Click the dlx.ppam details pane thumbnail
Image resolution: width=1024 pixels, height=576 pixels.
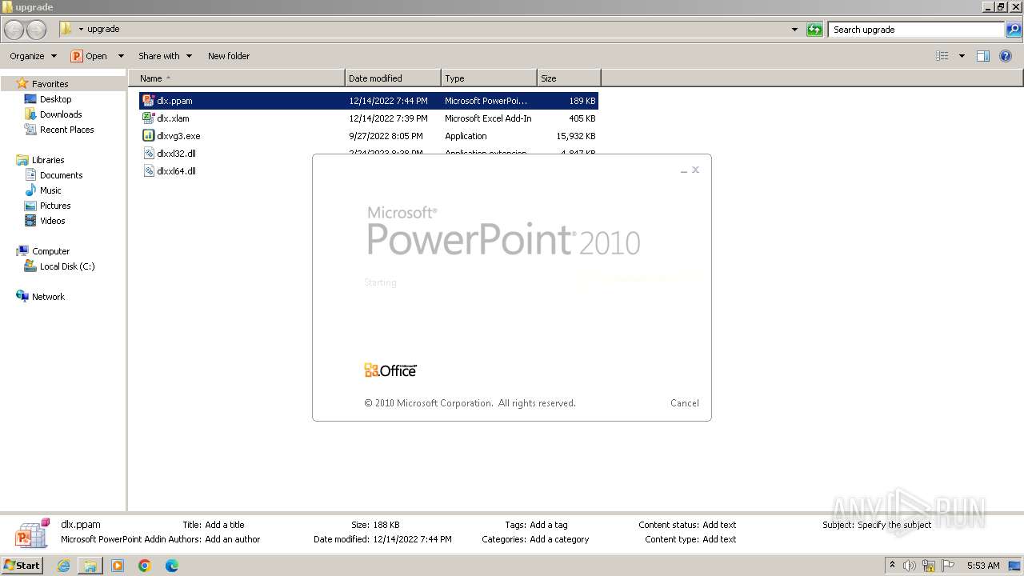(x=33, y=533)
